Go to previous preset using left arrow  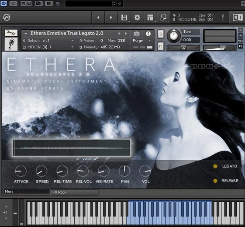click(98, 17)
